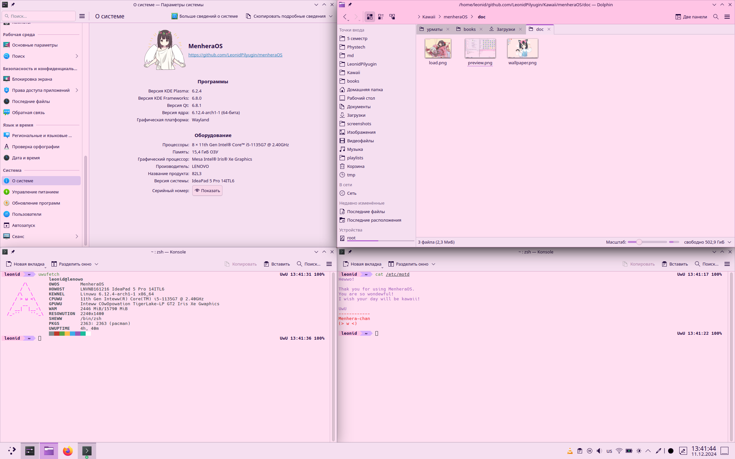Switch Dolphin to details tree view
The height and width of the screenshot is (459, 735).
tap(392, 17)
